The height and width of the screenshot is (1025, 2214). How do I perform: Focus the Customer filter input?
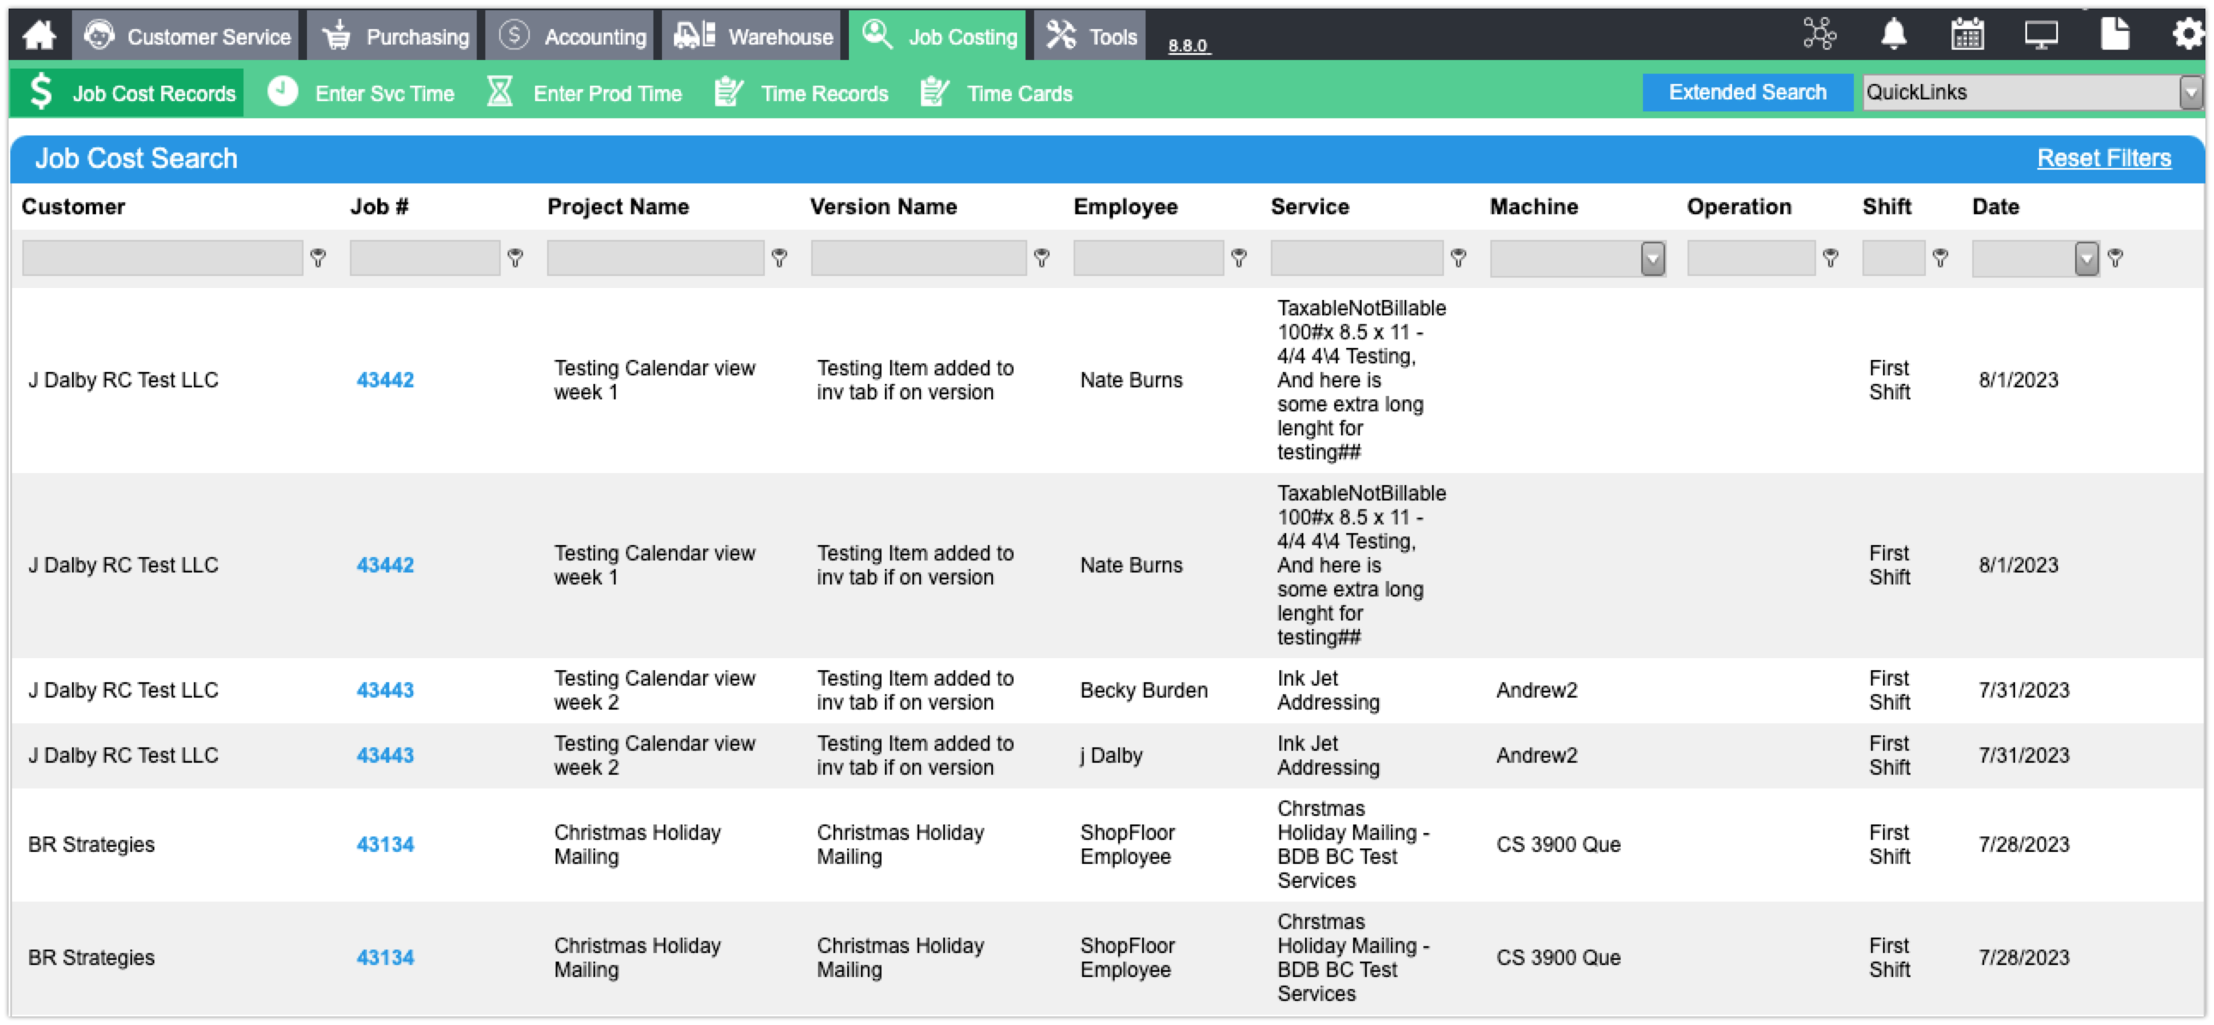(162, 258)
